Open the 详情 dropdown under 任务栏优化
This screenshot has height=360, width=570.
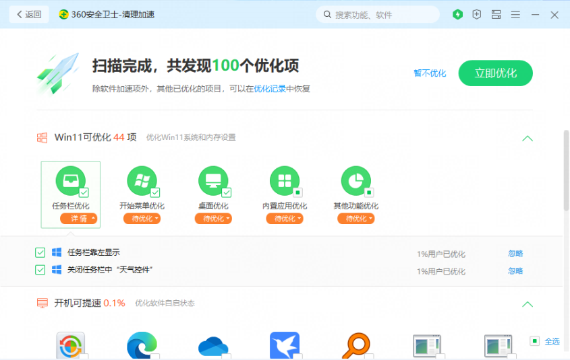click(x=79, y=219)
